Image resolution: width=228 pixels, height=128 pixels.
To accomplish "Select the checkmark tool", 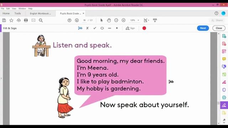I will (95, 28).
